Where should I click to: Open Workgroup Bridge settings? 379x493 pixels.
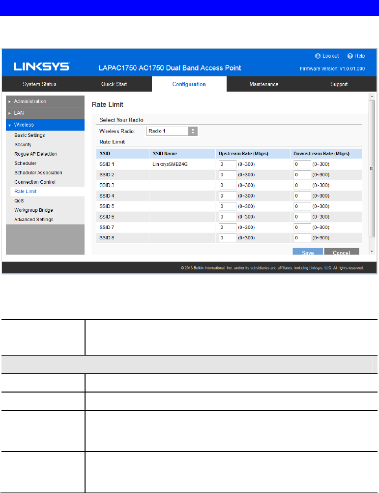(x=33, y=210)
